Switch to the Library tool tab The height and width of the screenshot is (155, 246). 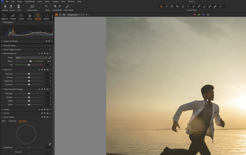point(4,17)
